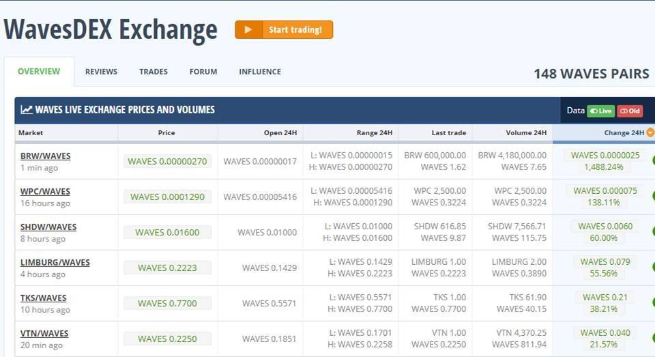Open the WPC/WAVES market link
This screenshot has height=357, width=655.
(45, 191)
